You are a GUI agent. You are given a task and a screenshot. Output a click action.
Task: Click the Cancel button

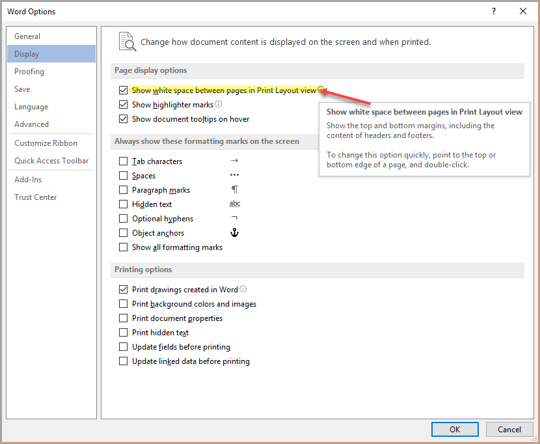coord(509,429)
